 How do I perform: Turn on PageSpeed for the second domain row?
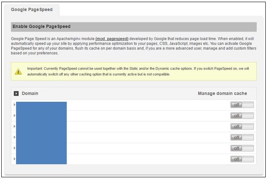click(242, 116)
